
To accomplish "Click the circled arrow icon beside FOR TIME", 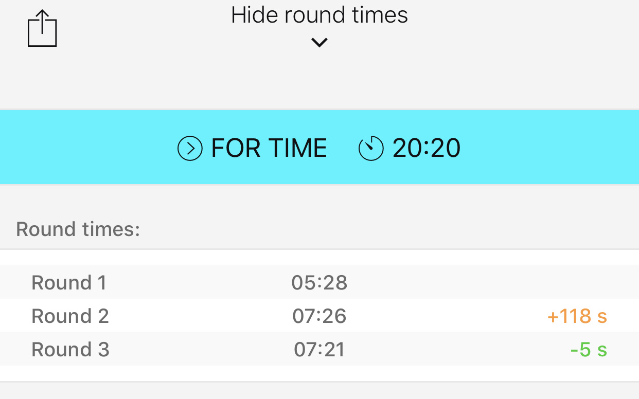I will 190,149.
